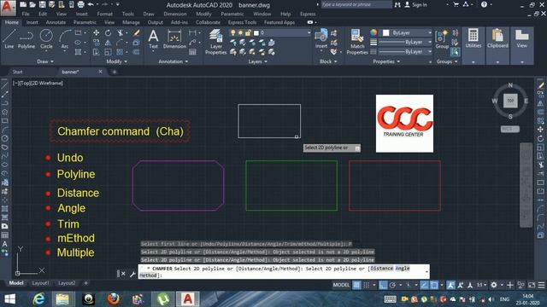Switch to the Manage ribbon tab
The width and height of the screenshot is (547, 307).
coord(131,22)
